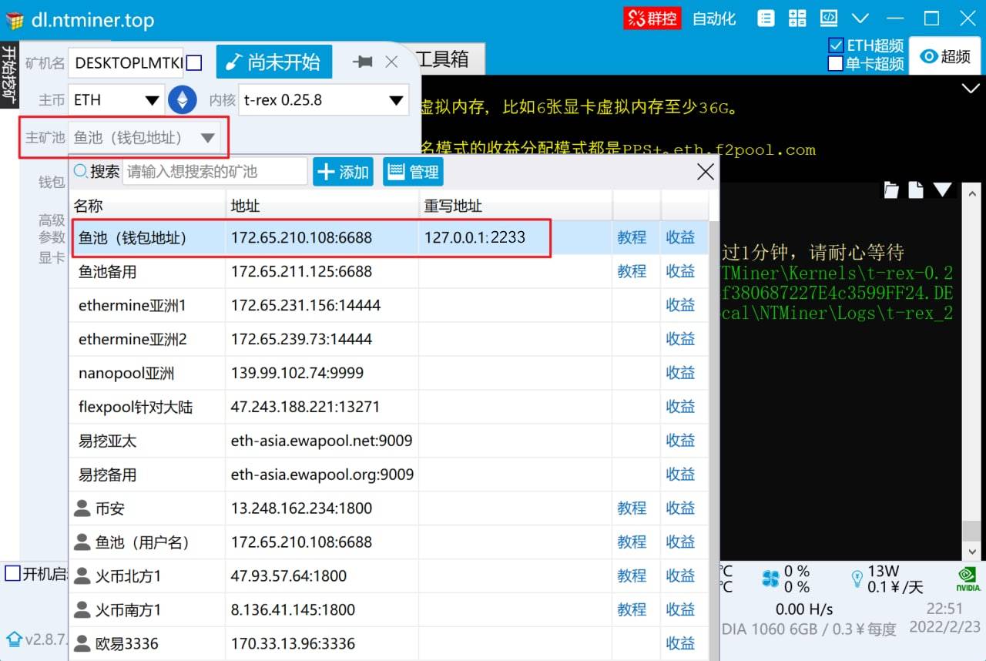Expand the 内核 t-rex 0.25.8 dropdown
986x661 pixels.
tap(323, 100)
